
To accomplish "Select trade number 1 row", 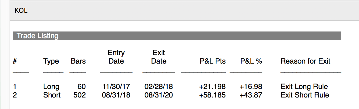I will 171,87.
